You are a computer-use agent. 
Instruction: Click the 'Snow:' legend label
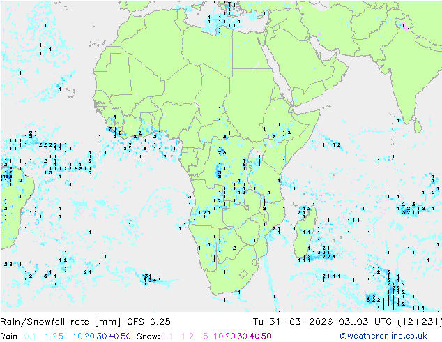point(148,336)
